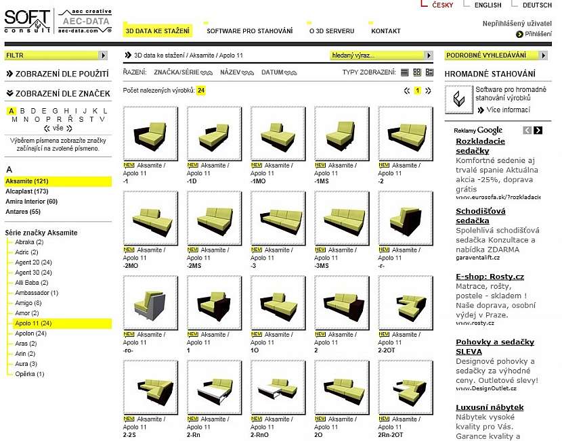Go to next page of results
Screen dimensions: 562x441
coord(428,91)
